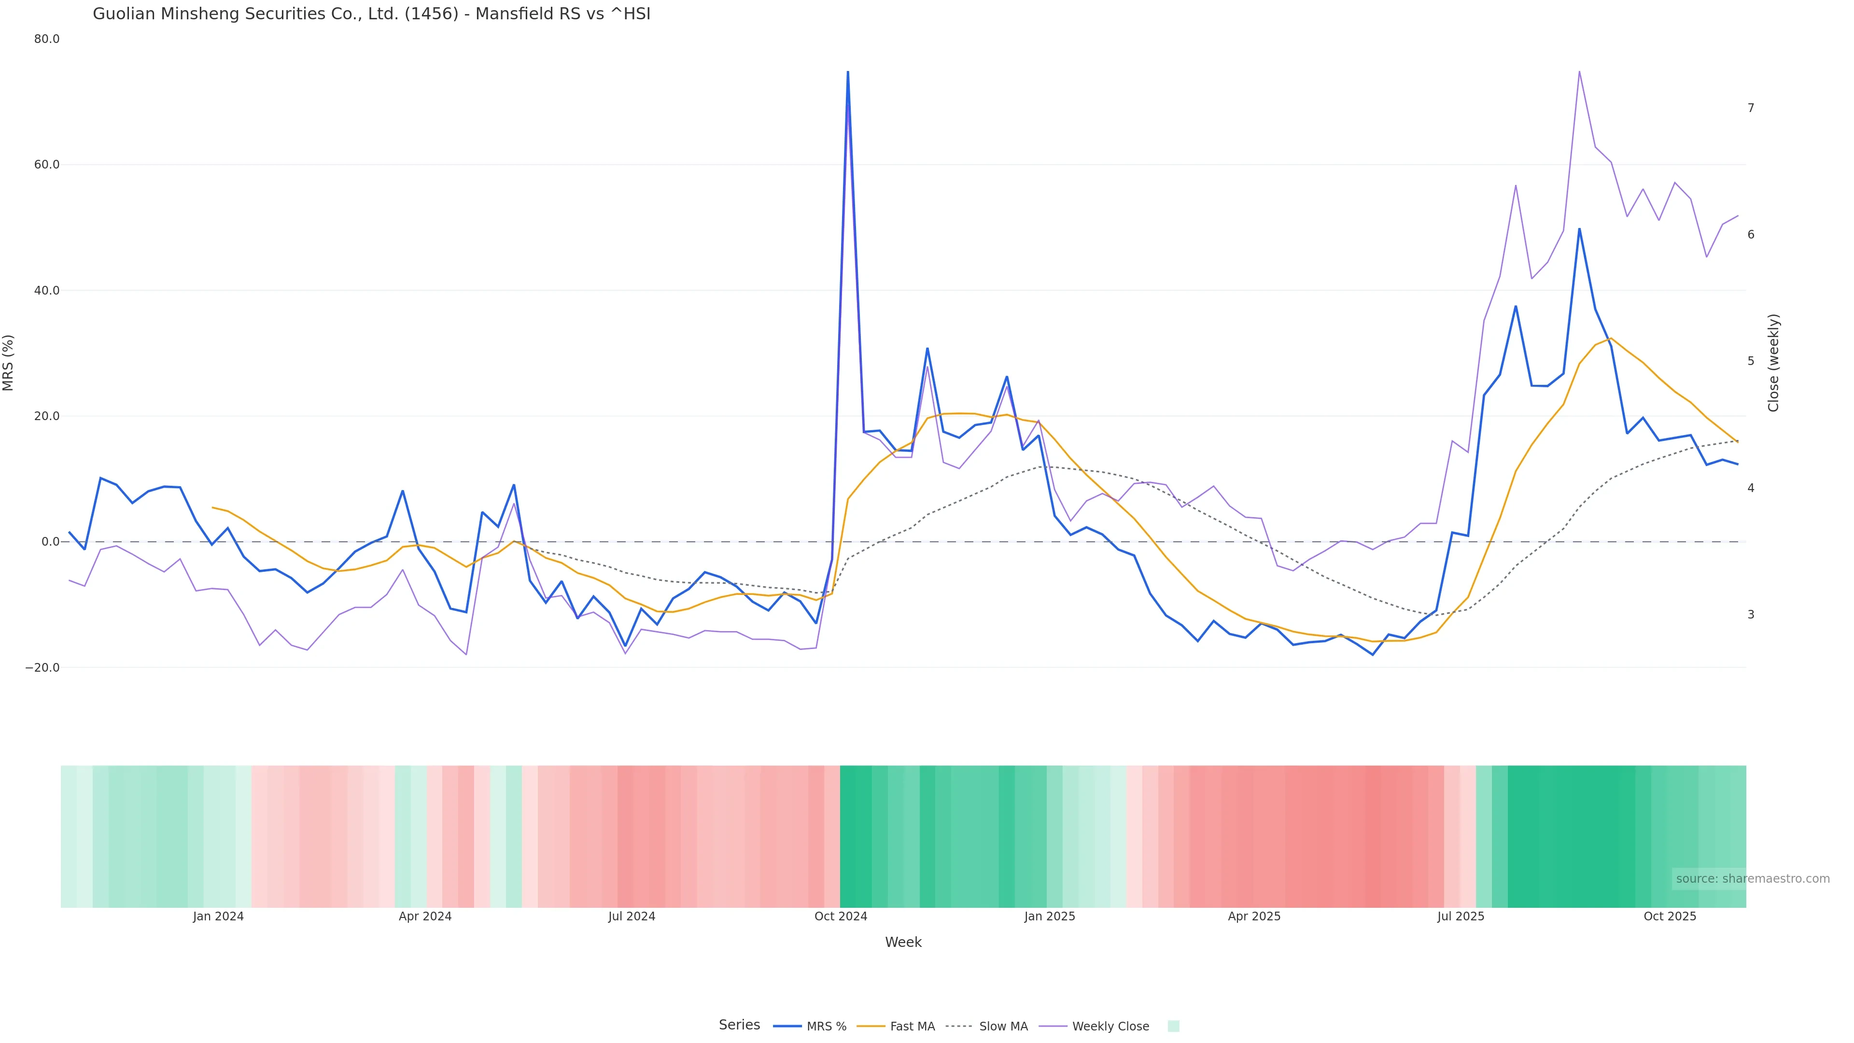
Task: Click the Jul 2024 x-axis label
Action: [x=631, y=916]
